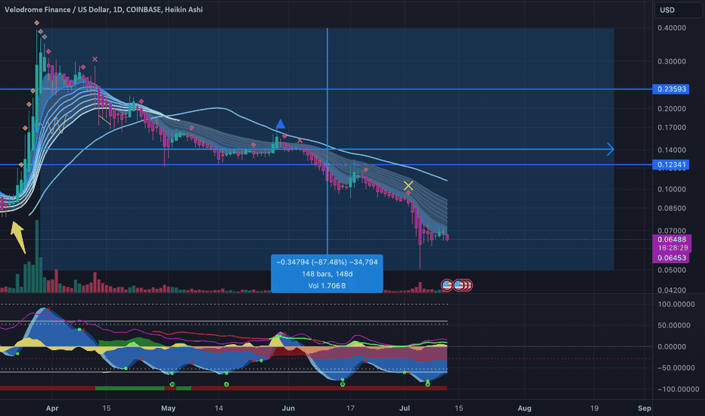The width and height of the screenshot is (705, 416).
Task: Click the "148 bars, 148d" measurement text
Action: click(327, 274)
